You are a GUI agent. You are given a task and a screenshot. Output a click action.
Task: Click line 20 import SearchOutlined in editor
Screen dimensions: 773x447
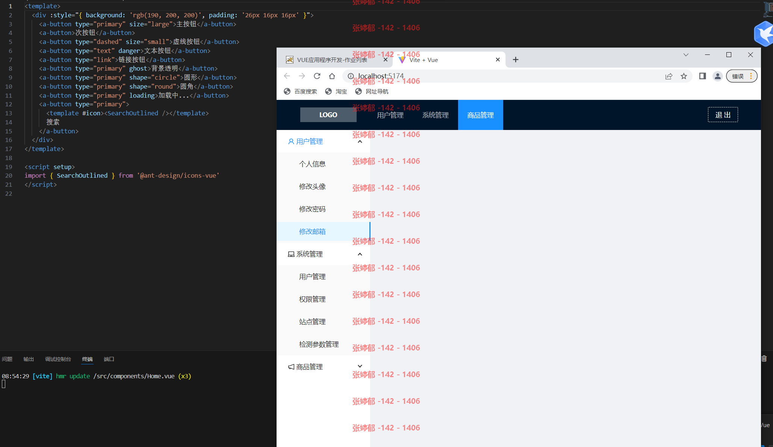point(122,175)
